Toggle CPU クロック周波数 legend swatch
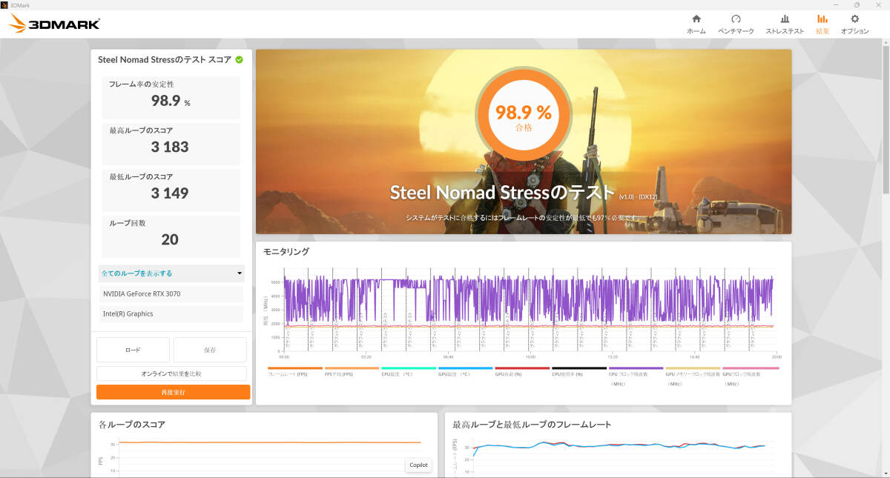 point(636,368)
